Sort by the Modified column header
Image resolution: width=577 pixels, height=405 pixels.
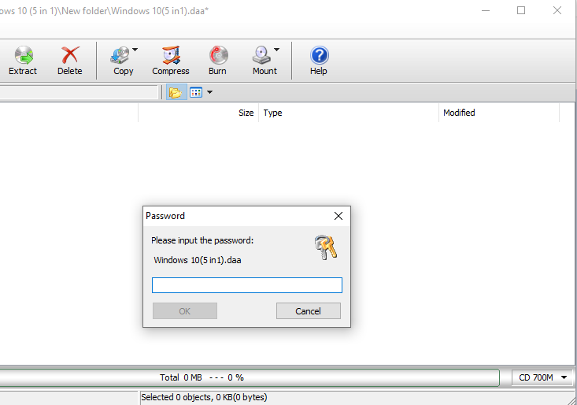pyautogui.click(x=499, y=113)
